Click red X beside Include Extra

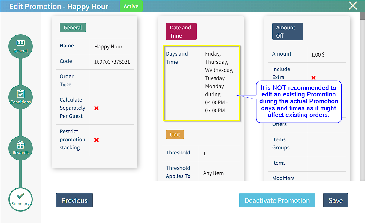(x=313, y=78)
